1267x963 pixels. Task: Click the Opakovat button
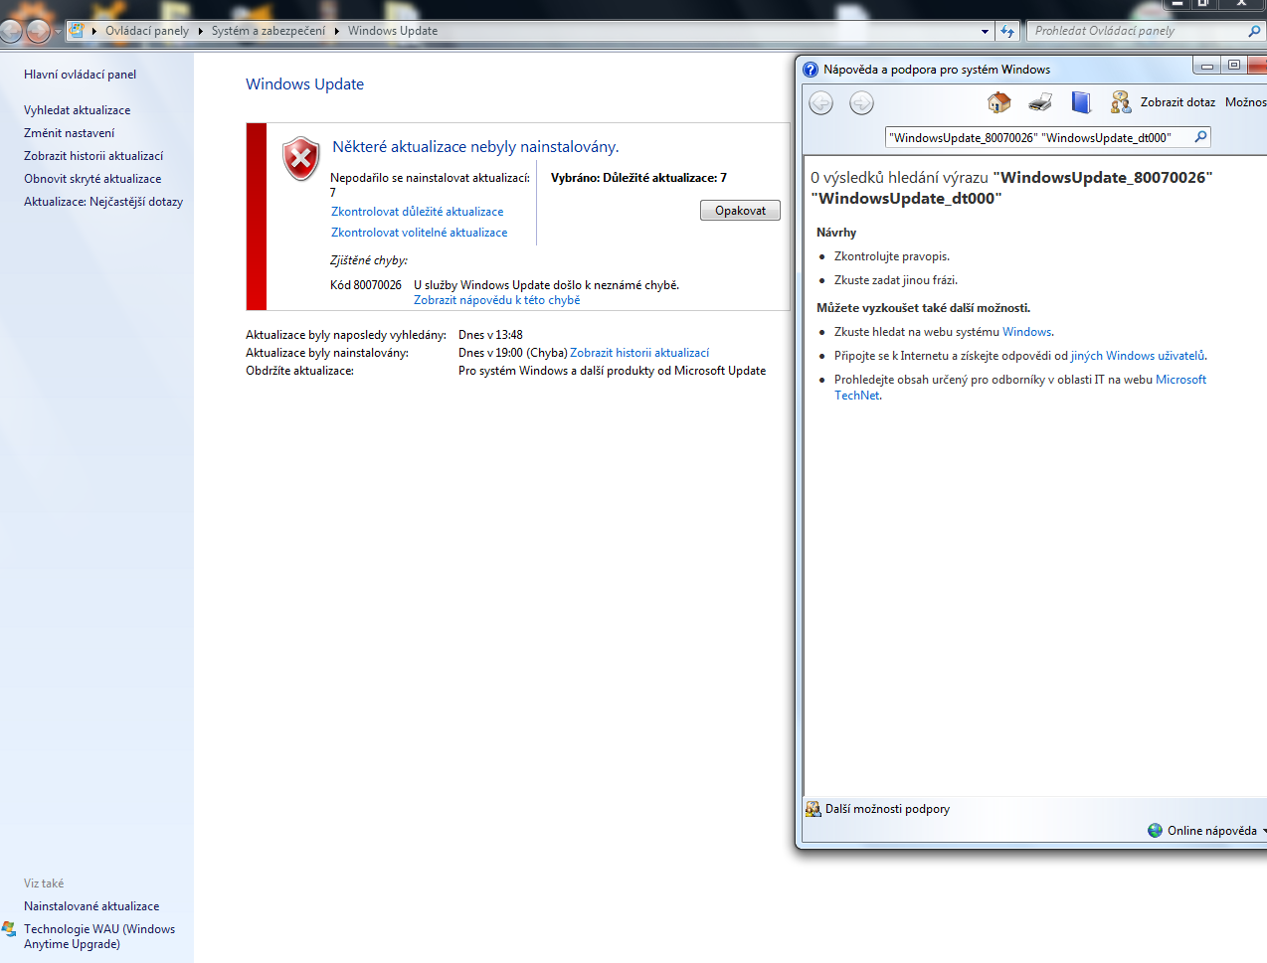tap(740, 211)
